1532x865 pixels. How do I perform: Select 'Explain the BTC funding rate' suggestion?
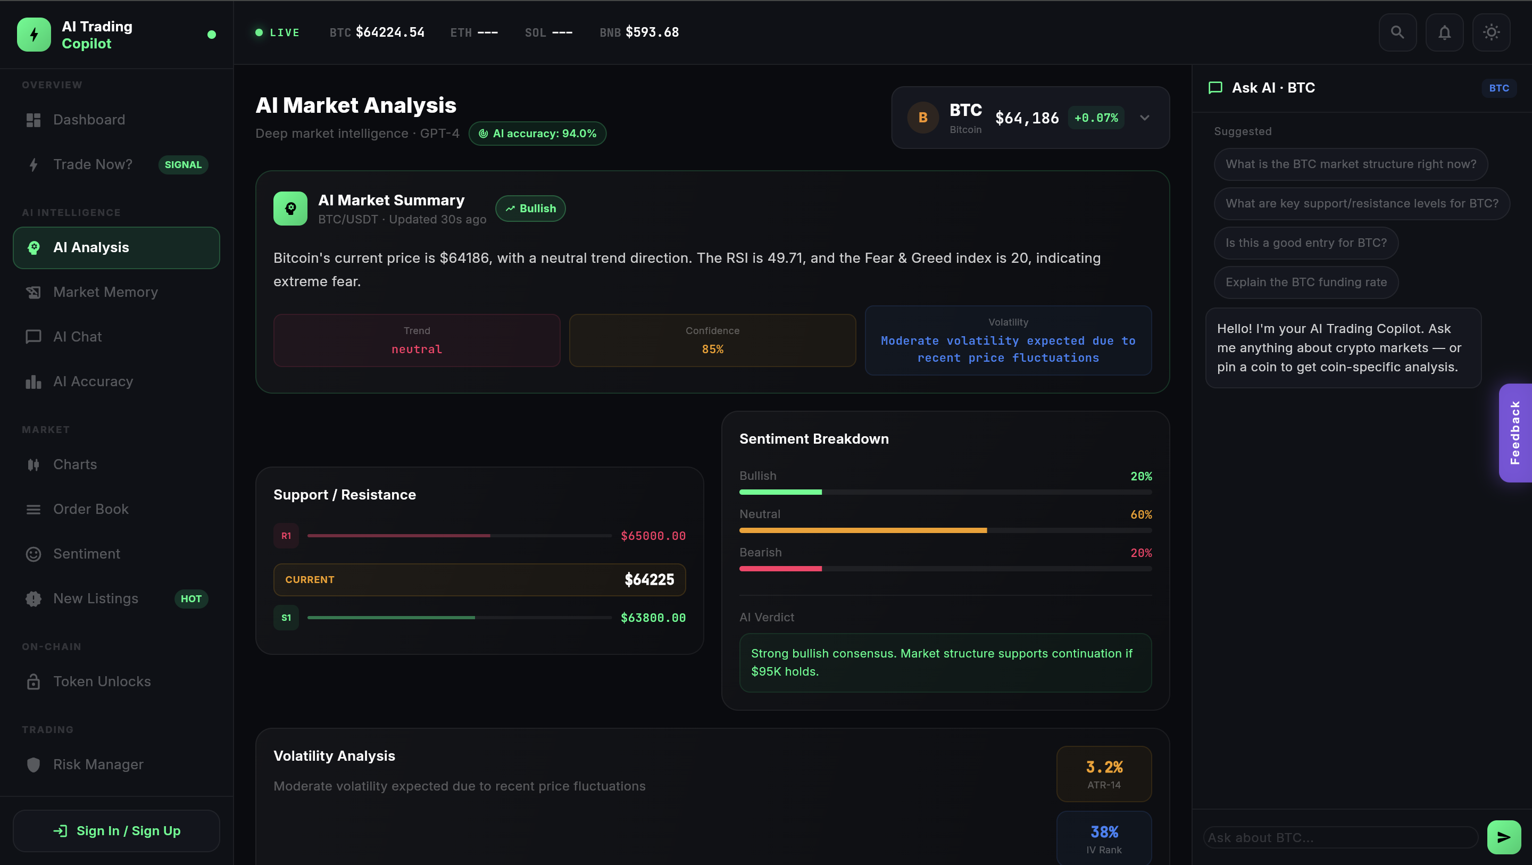tap(1305, 282)
